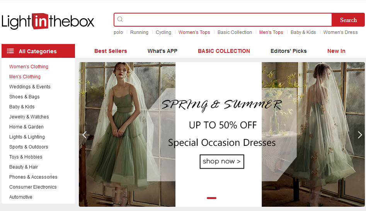366x211 pixels.
Task: Click the LightInTheBox logo
Action: click(48, 22)
